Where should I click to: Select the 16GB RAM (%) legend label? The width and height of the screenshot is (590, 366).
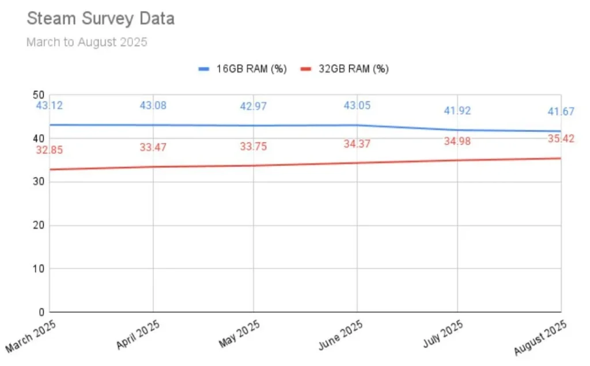click(251, 69)
